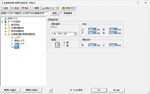
Task: Open the 基本 settings tab
Action: click(5, 8)
